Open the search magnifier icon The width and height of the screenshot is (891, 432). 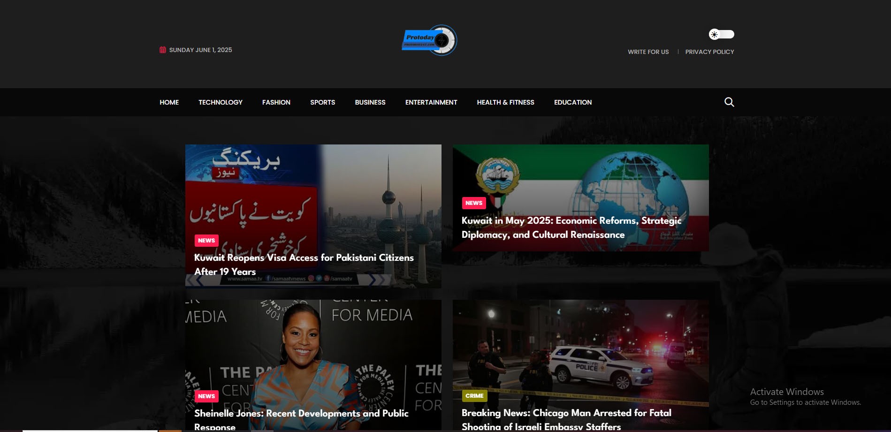pos(729,102)
